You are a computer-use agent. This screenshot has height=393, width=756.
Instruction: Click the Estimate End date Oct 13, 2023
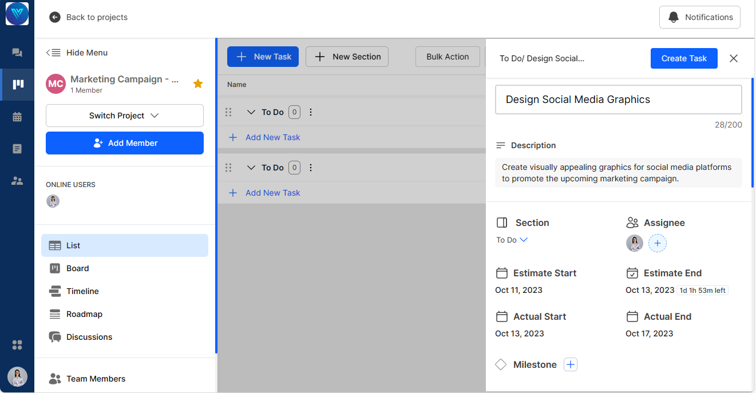(650, 290)
